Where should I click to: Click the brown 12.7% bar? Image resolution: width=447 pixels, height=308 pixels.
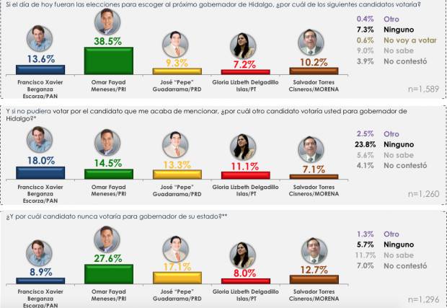point(311,278)
